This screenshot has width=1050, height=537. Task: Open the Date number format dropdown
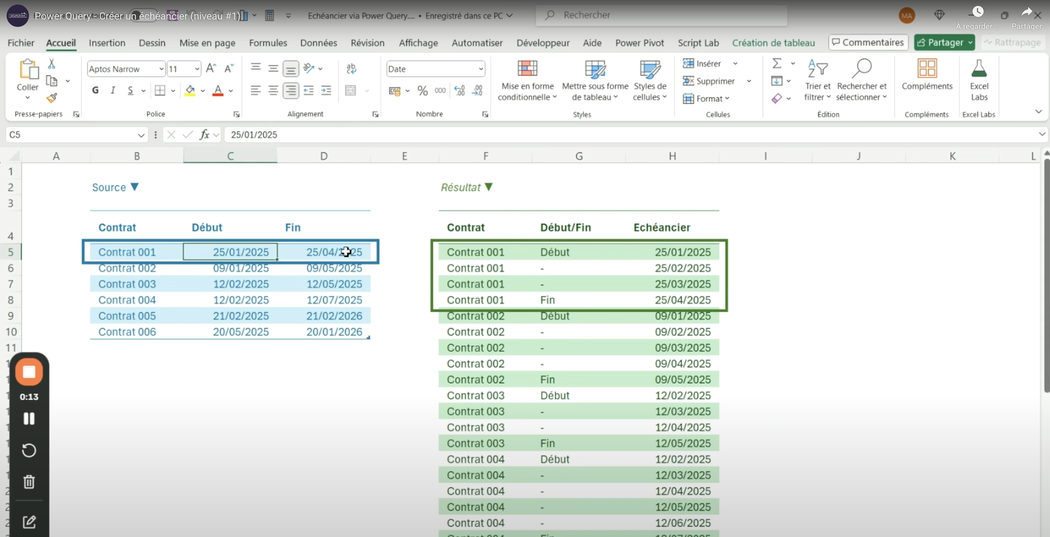(481, 69)
